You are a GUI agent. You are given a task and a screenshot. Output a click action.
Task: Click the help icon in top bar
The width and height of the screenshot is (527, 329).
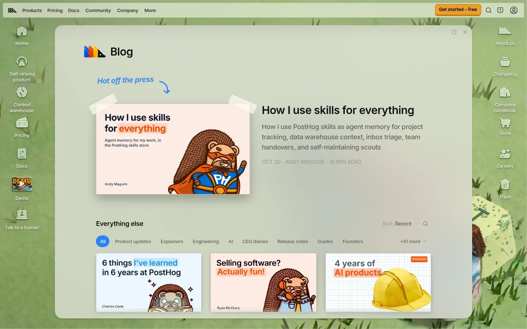[500, 10]
